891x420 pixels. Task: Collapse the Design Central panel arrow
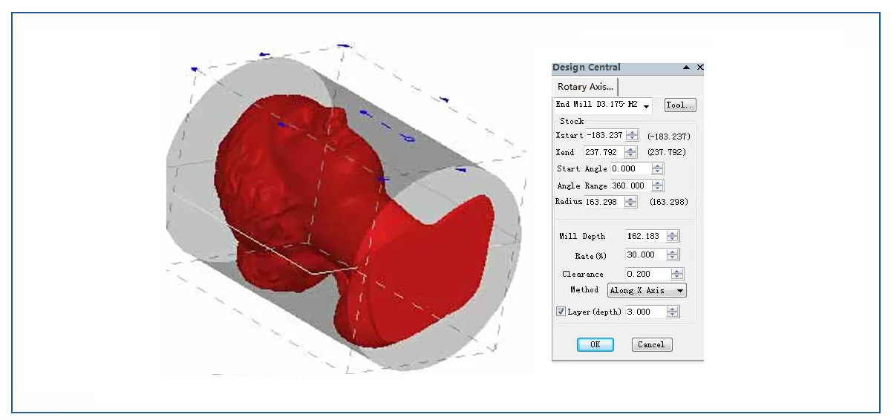686,68
